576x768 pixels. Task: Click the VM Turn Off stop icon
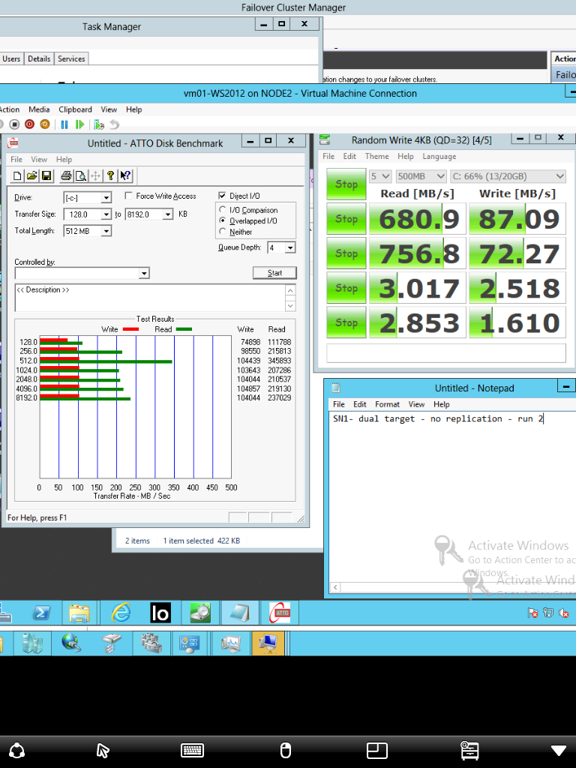click(14, 124)
